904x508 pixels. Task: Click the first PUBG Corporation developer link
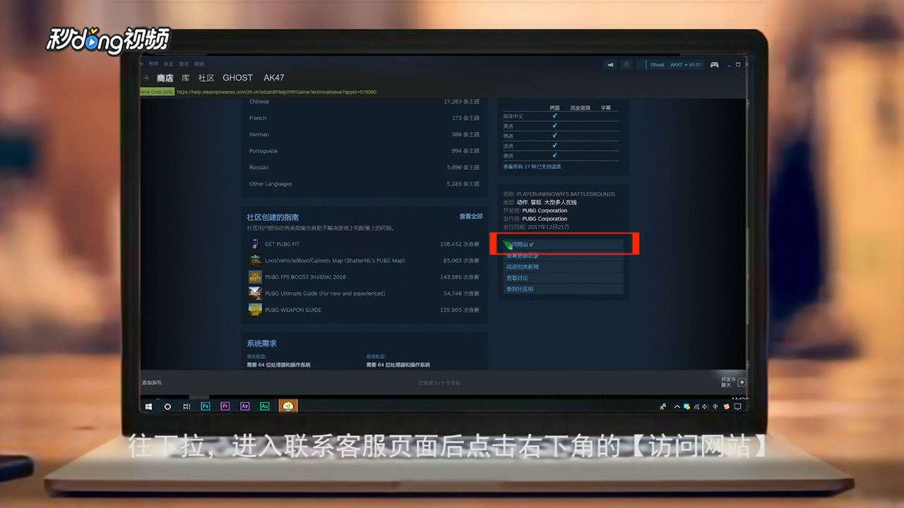click(x=545, y=210)
